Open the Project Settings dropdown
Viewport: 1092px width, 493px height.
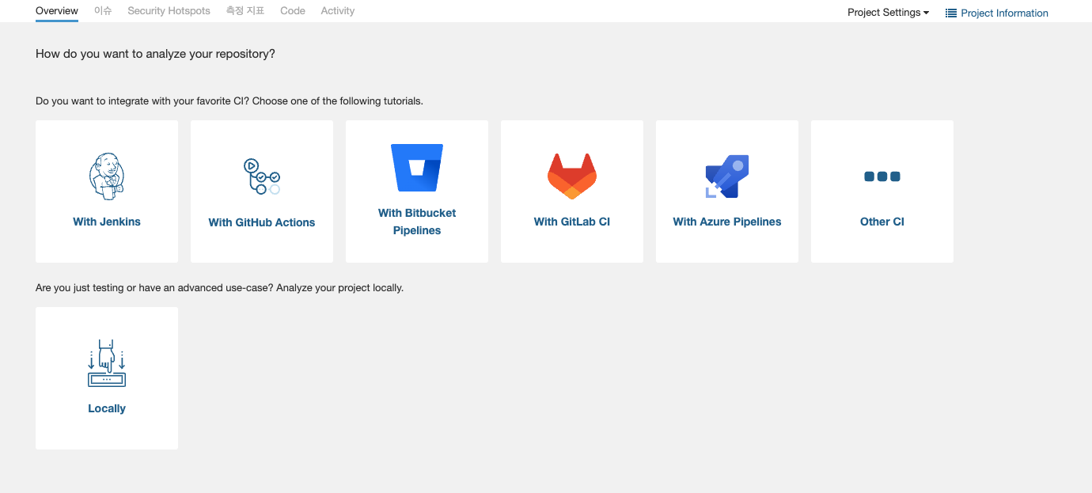pos(888,13)
